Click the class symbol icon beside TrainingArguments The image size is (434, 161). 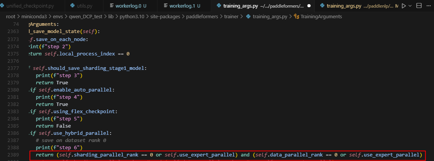[297, 17]
